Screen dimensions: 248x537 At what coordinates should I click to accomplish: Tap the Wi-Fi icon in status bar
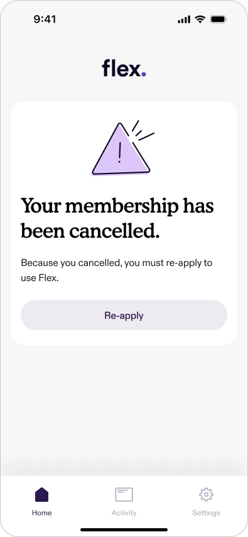click(200, 19)
